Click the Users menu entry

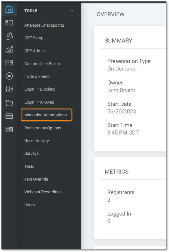(x=30, y=205)
